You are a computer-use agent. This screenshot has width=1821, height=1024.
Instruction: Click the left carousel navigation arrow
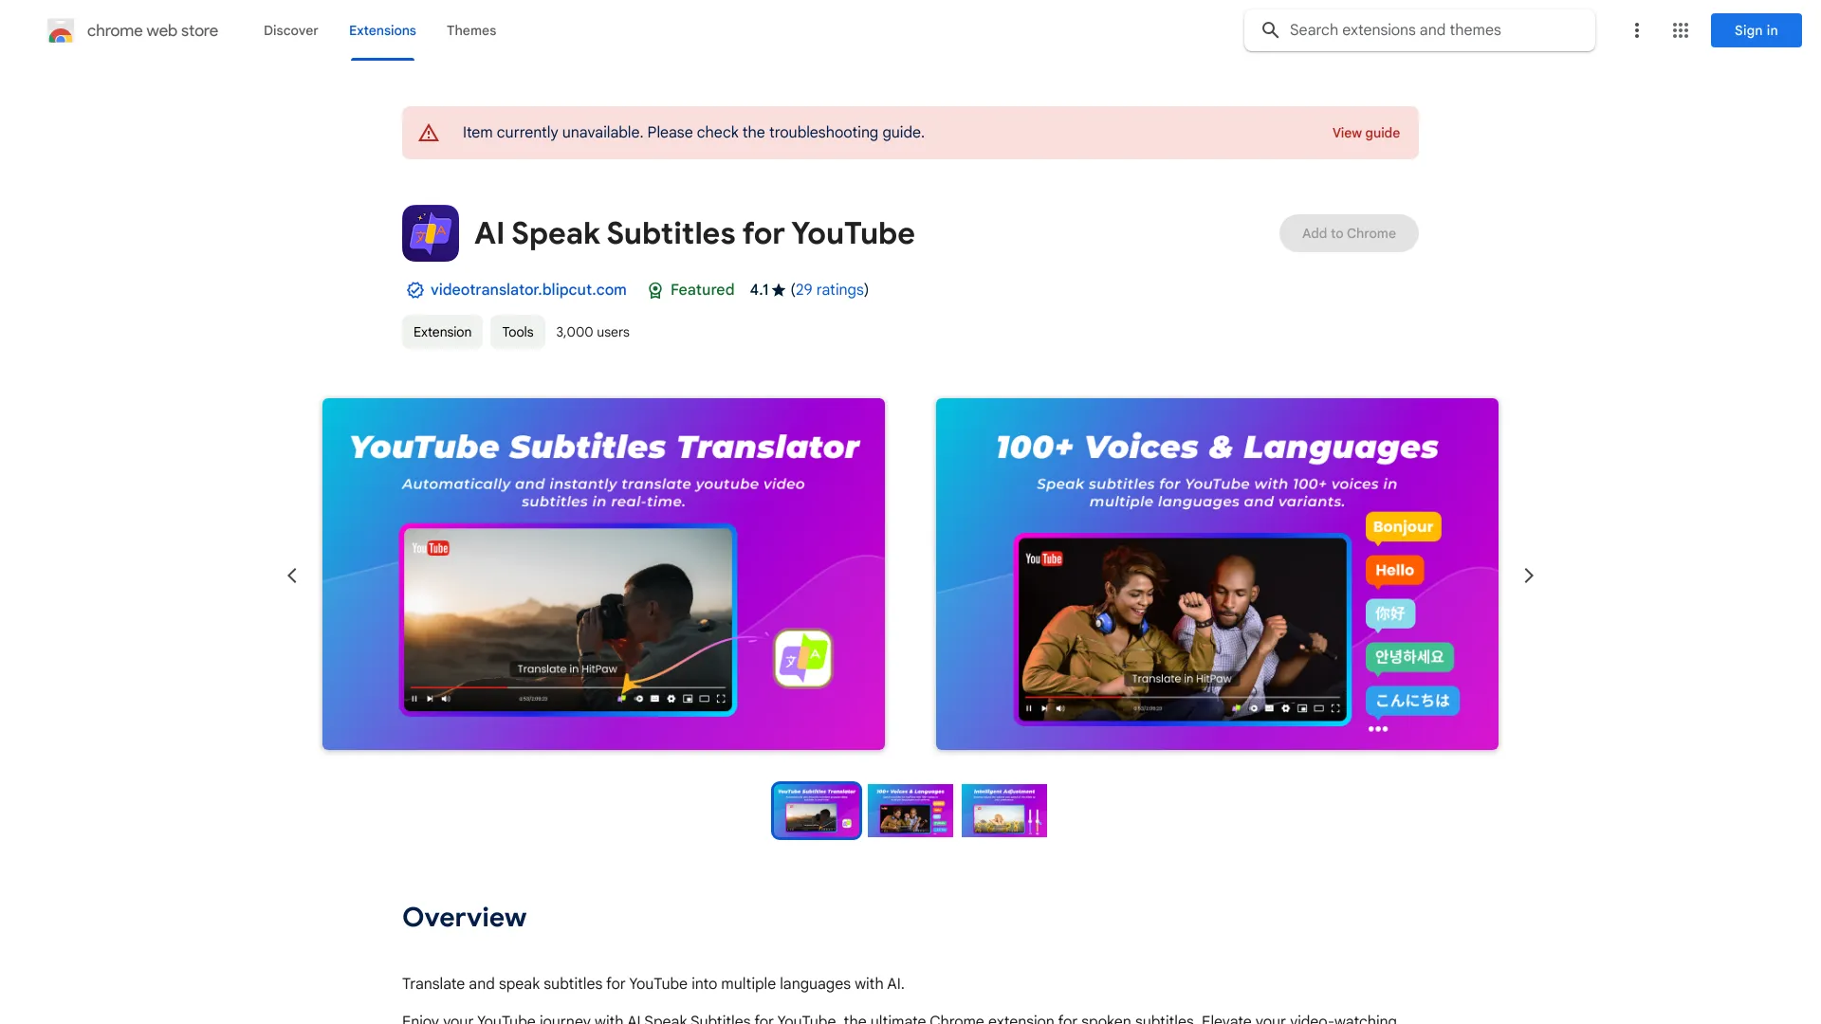pyautogui.click(x=291, y=576)
